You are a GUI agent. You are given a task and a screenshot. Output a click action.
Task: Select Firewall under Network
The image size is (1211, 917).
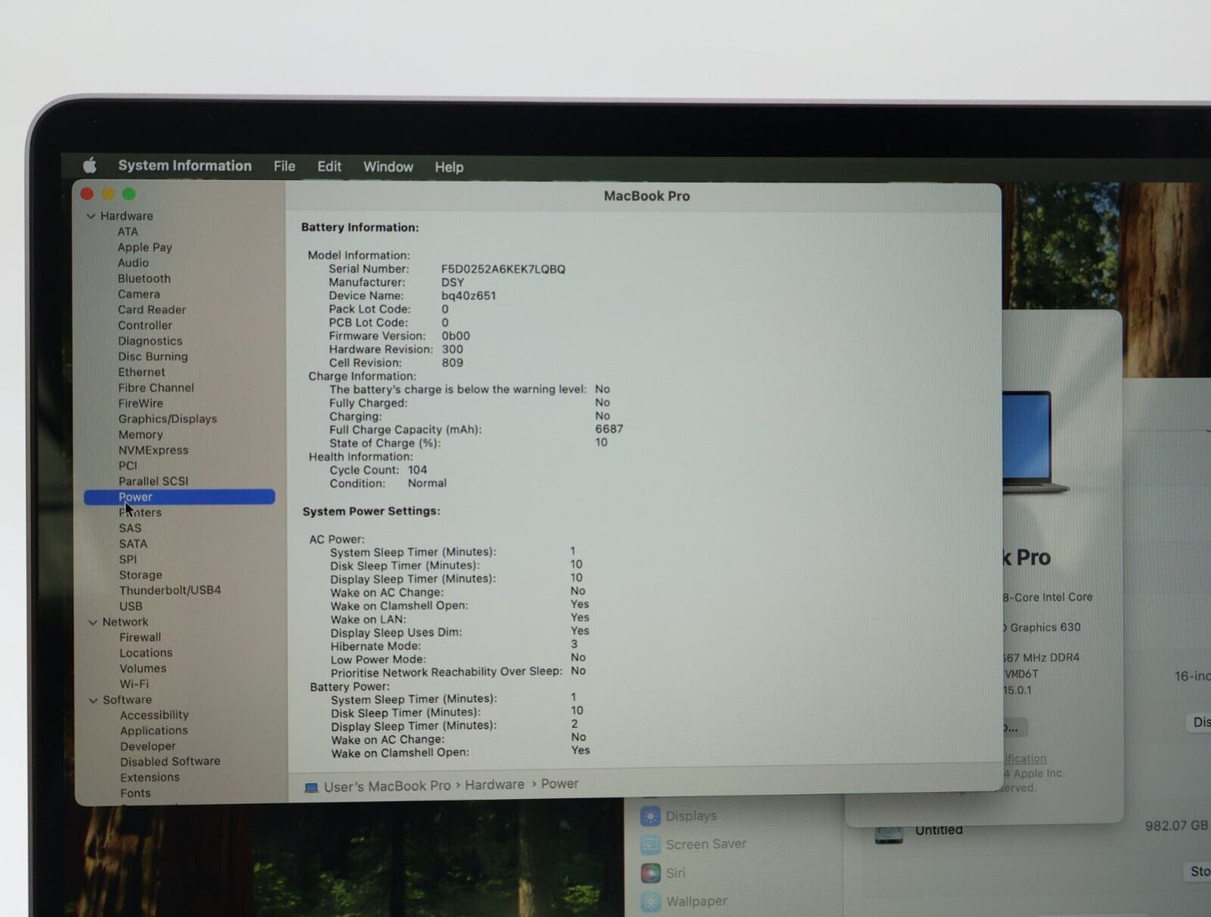point(140,637)
